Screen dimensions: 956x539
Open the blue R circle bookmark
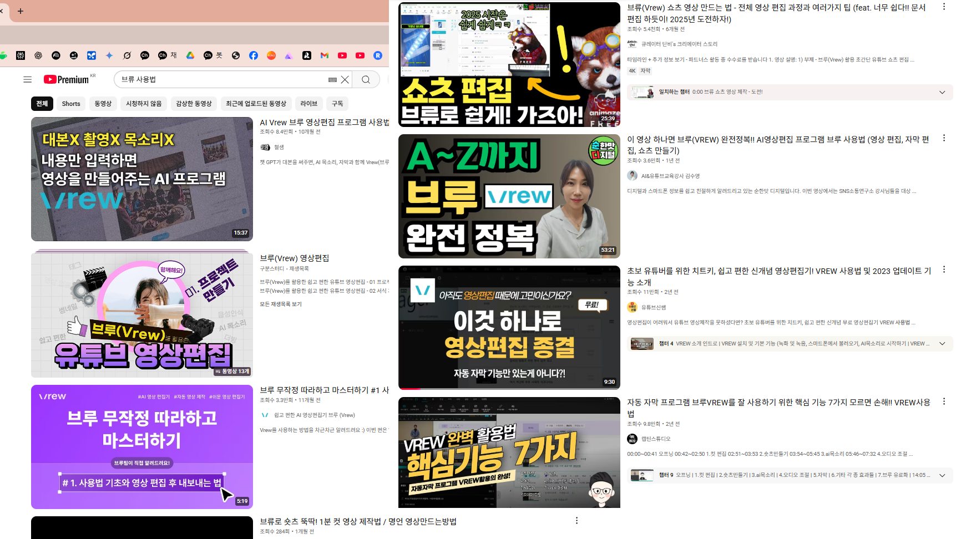pyautogui.click(x=378, y=55)
